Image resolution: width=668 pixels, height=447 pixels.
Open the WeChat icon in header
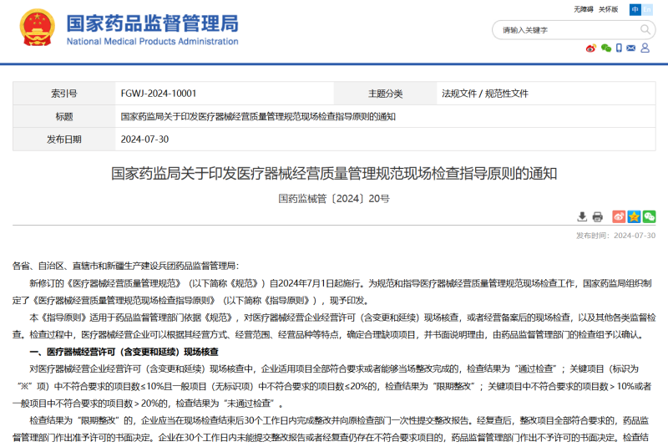point(606,48)
